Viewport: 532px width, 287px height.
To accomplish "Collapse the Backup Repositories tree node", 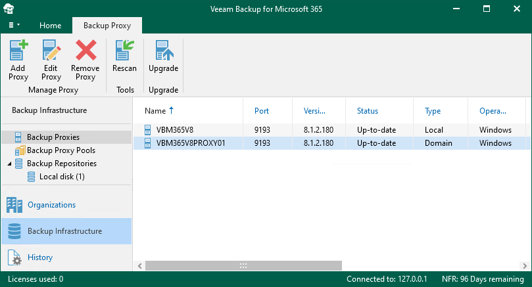I will [9, 164].
